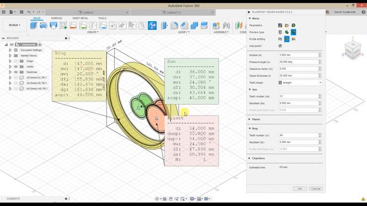This screenshot has height=206, width=367.
Task: Switch to the SHEET METAL ribbon tab
Action: tap(80, 18)
